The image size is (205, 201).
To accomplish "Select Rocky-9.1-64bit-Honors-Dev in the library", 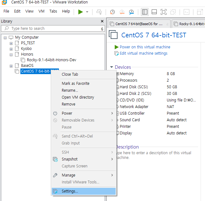I will [51, 60].
